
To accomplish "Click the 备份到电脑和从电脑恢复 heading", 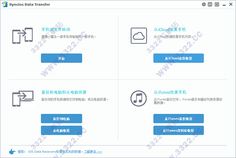I will (64, 92).
